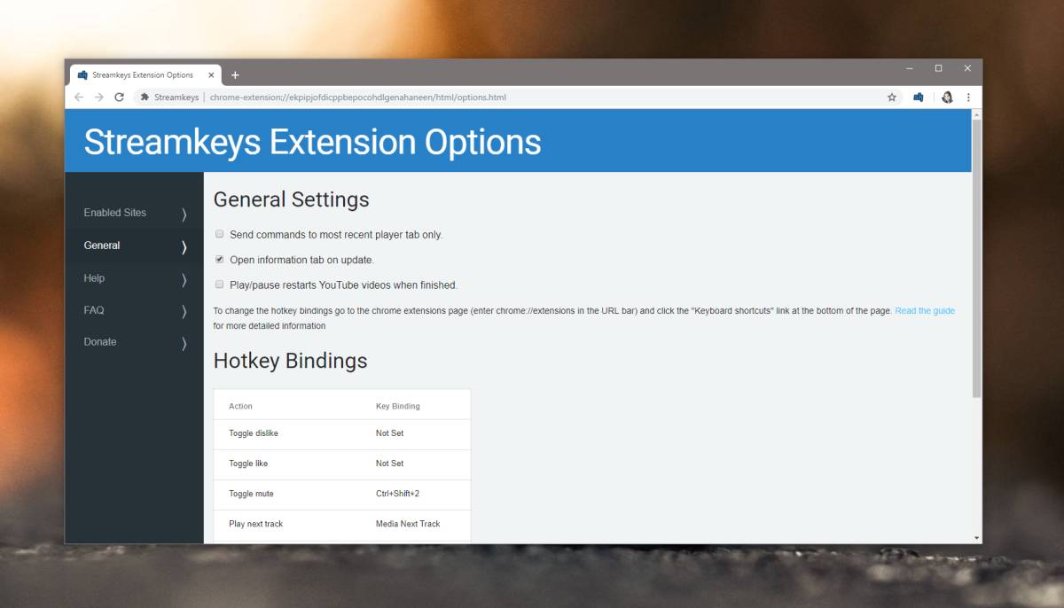Click the page's vertical scrollbar thumb
Screen dimensions: 1064x608
(977, 258)
